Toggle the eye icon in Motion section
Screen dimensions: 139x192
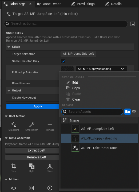(13, 188)
